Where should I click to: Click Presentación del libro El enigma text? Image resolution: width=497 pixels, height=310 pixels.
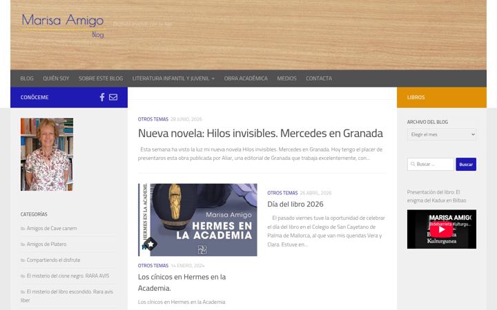click(x=436, y=196)
